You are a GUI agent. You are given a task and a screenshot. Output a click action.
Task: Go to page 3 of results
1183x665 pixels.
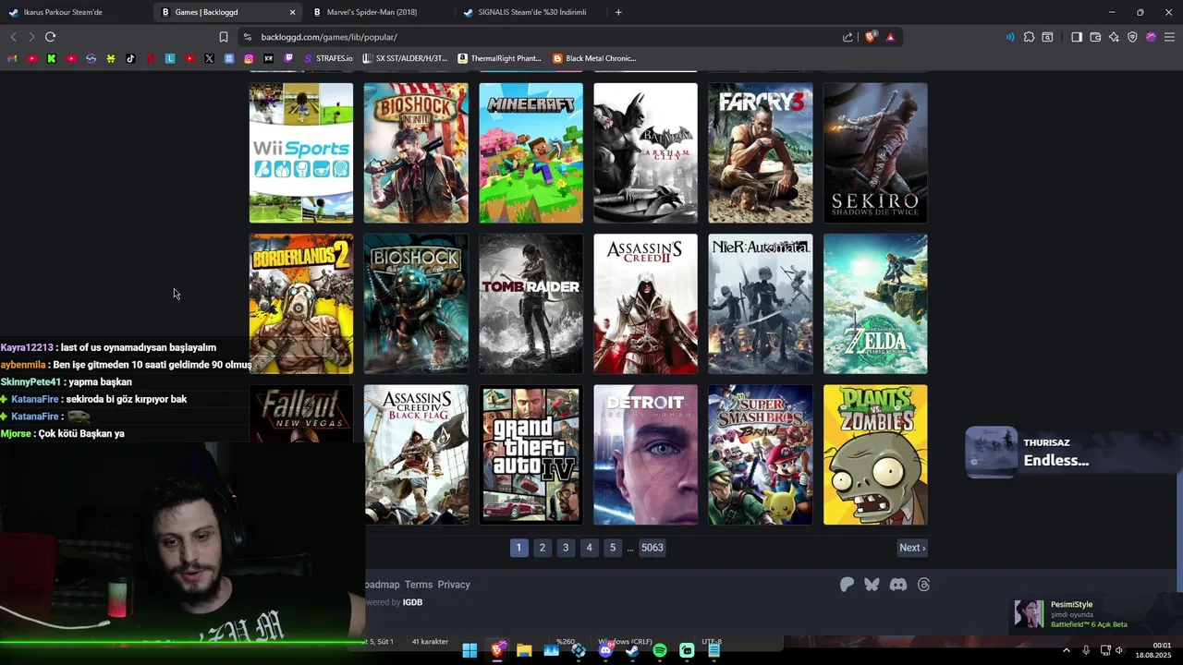(566, 548)
